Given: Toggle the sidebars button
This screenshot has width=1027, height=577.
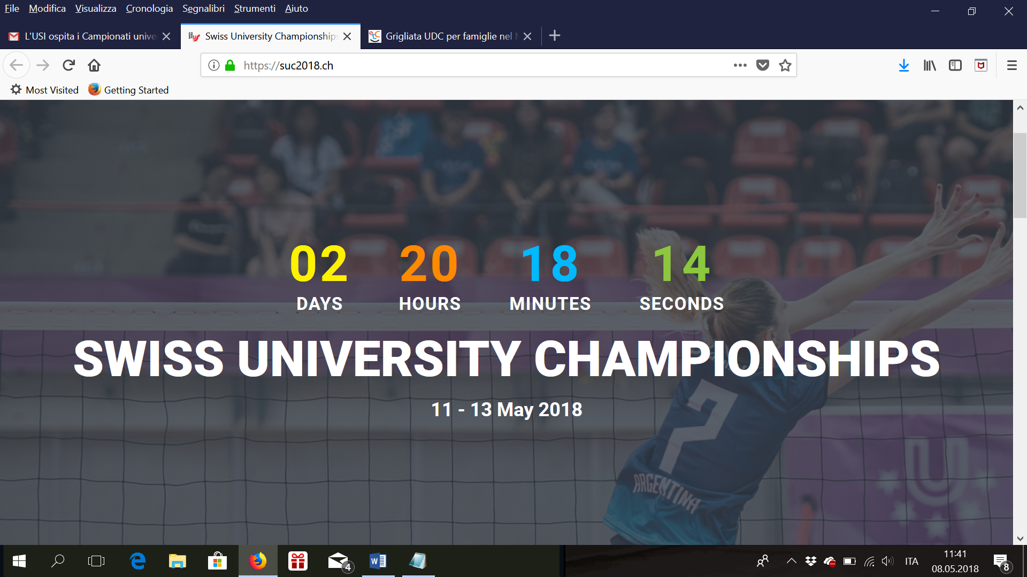Looking at the screenshot, I should (x=955, y=65).
